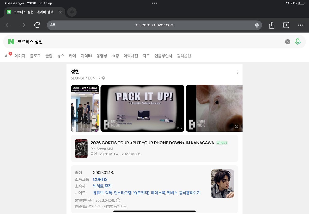The image size is (309, 214).
Task: Switch to 블로그 tab
Action: [35, 56]
